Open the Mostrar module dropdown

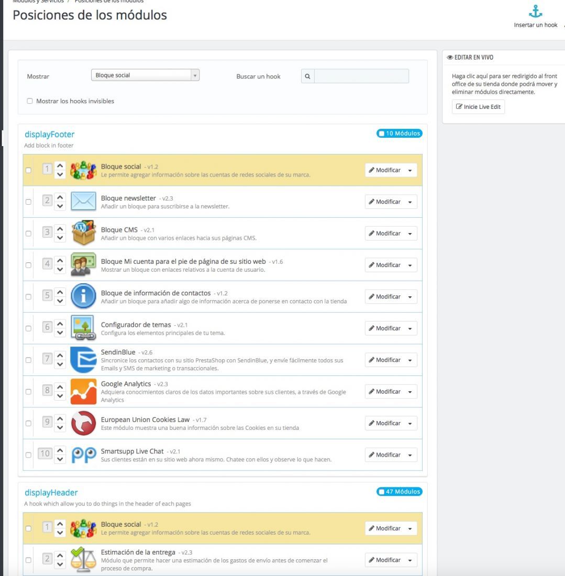point(145,75)
